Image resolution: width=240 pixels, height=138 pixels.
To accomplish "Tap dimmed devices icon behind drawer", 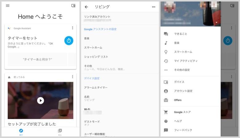I will tap(232, 6).
